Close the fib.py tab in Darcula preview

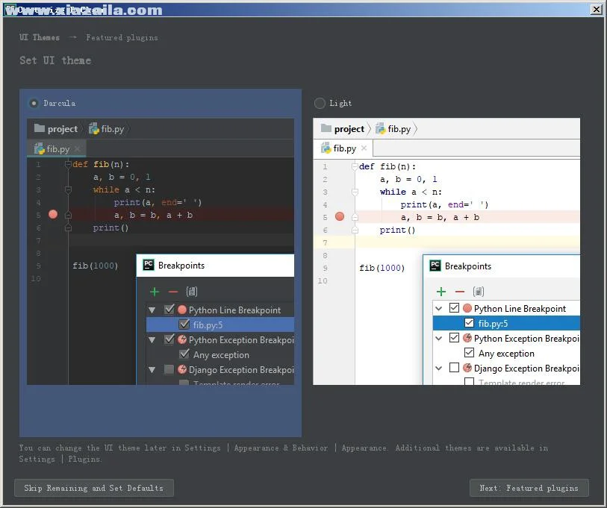point(77,148)
